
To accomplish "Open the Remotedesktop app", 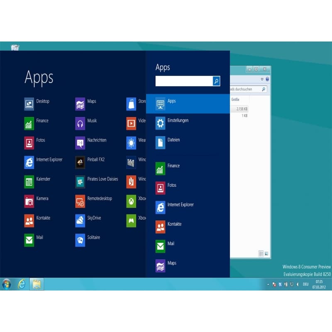I will pos(94,201).
